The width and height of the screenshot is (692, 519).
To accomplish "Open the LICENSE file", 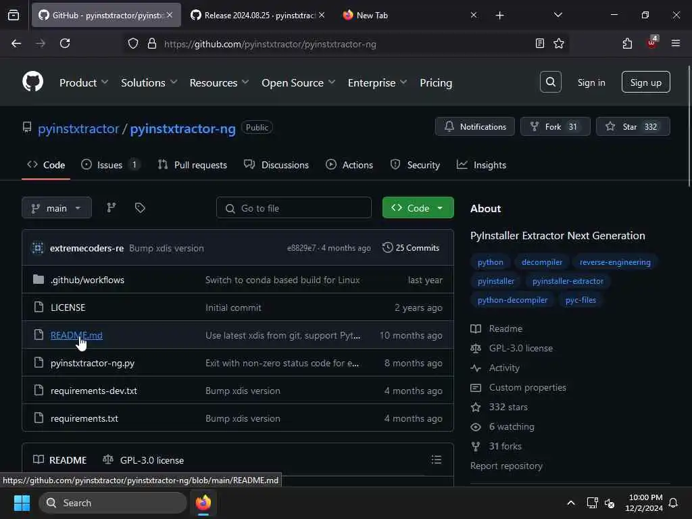I will click(x=68, y=307).
